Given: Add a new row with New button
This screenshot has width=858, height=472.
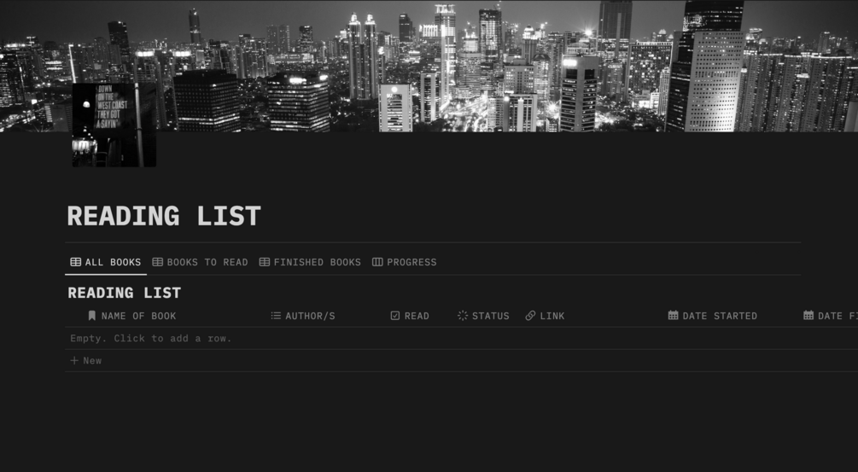Looking at the screenshot, I should 86,360.
